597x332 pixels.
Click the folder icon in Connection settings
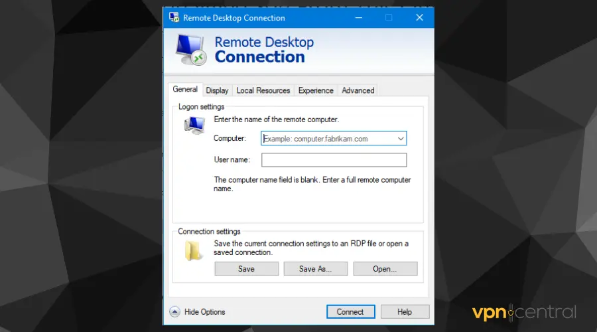coord(193,251)
